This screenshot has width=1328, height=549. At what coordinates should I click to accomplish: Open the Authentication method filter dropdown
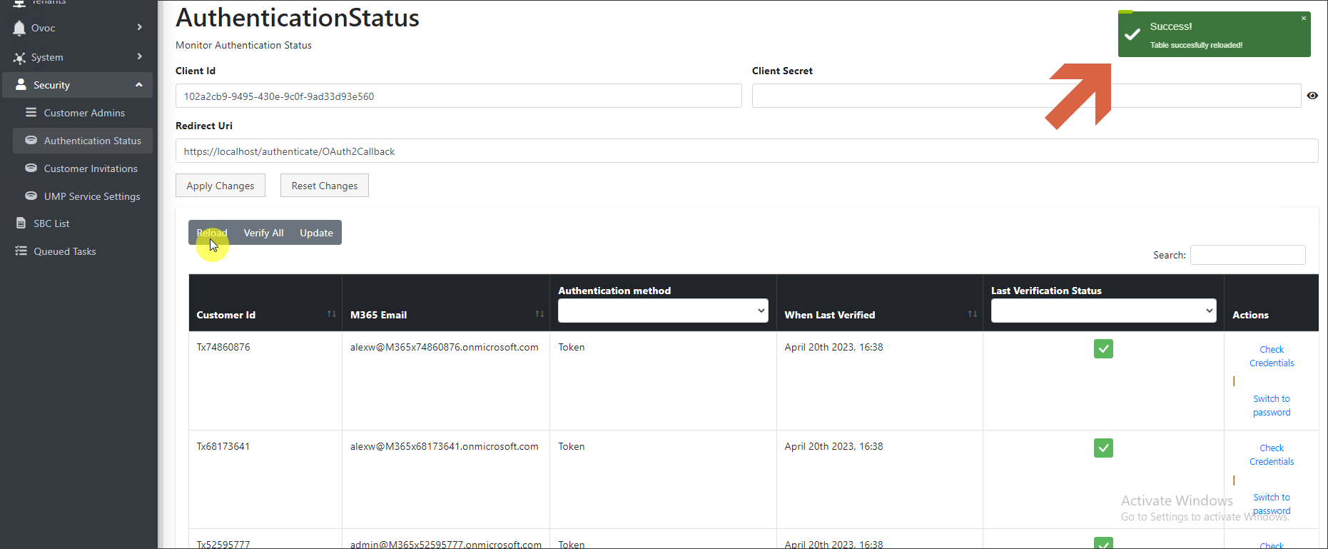[663, 311]
